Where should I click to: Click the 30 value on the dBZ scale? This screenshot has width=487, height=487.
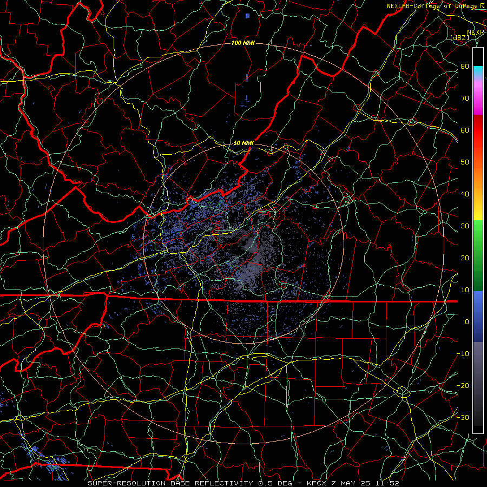tap(465, 226)
